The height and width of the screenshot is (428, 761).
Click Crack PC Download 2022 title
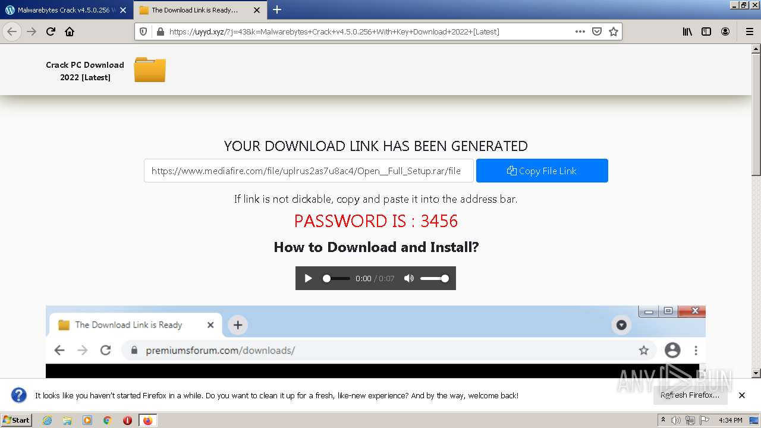[x=85, y=71]
